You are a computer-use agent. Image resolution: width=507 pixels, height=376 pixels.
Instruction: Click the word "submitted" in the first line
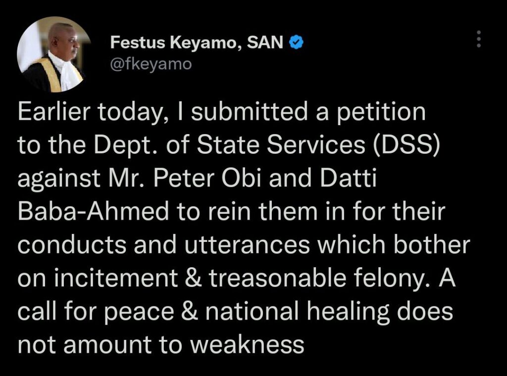250,112
